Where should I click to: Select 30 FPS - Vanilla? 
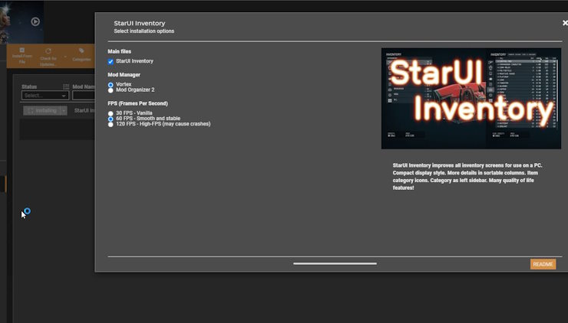point(111,113)
